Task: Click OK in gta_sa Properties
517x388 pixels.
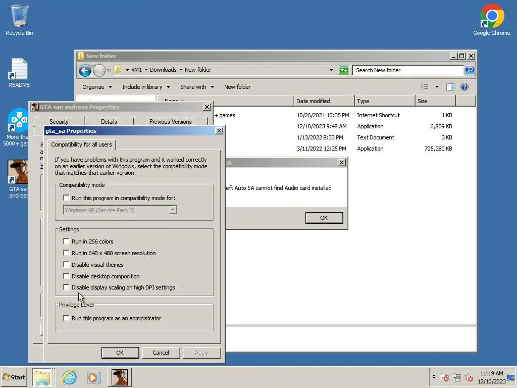Action: (120, 353)
